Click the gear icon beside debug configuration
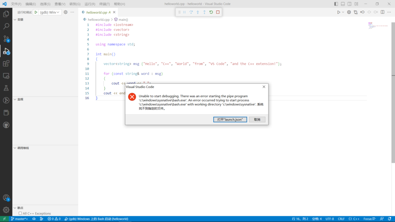The image size is (395, 222). (66, 12)
